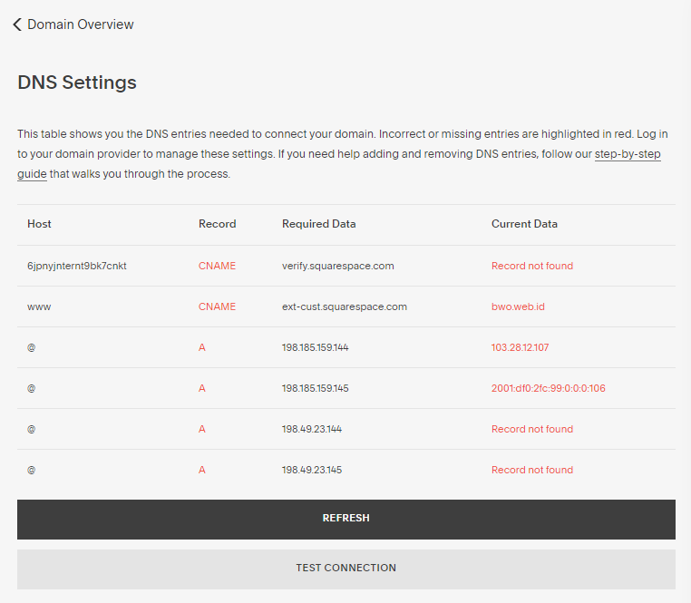Image resolution: width=691 pixels, height=603 pixels.
Task: Click CNAME record in verify.squarespace.com row
Action: tap(217, 266)
